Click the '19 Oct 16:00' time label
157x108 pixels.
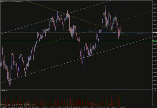[x=82, y=107]
